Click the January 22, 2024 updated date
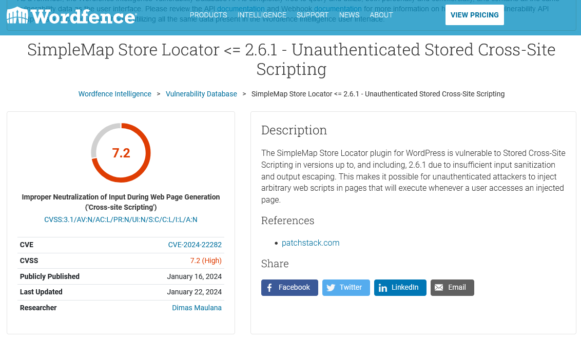This screenshot has width=581, height=340. click(194, 292)
